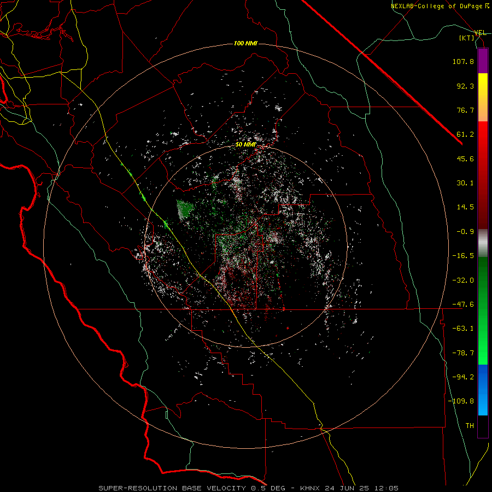Click the VEL legend title
This screenshot has height=492, width=492.
pos(480,33)
